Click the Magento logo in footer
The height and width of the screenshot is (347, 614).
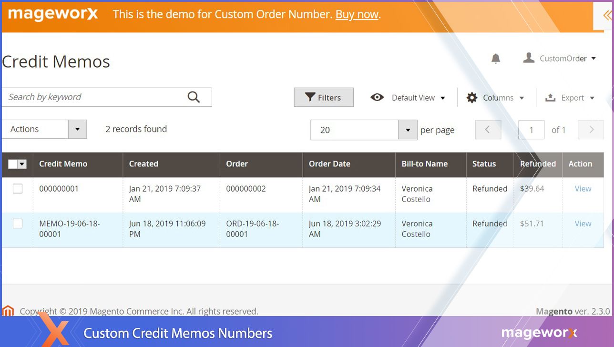[x=8, y=311]
